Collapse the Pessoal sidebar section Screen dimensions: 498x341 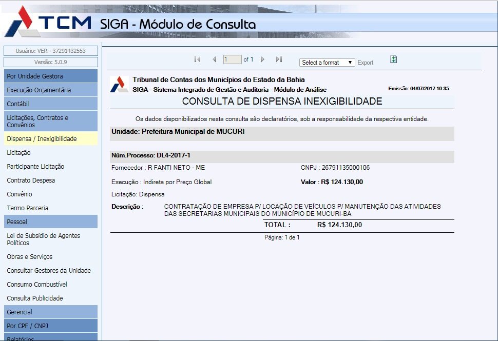click(x=50, y=222)
